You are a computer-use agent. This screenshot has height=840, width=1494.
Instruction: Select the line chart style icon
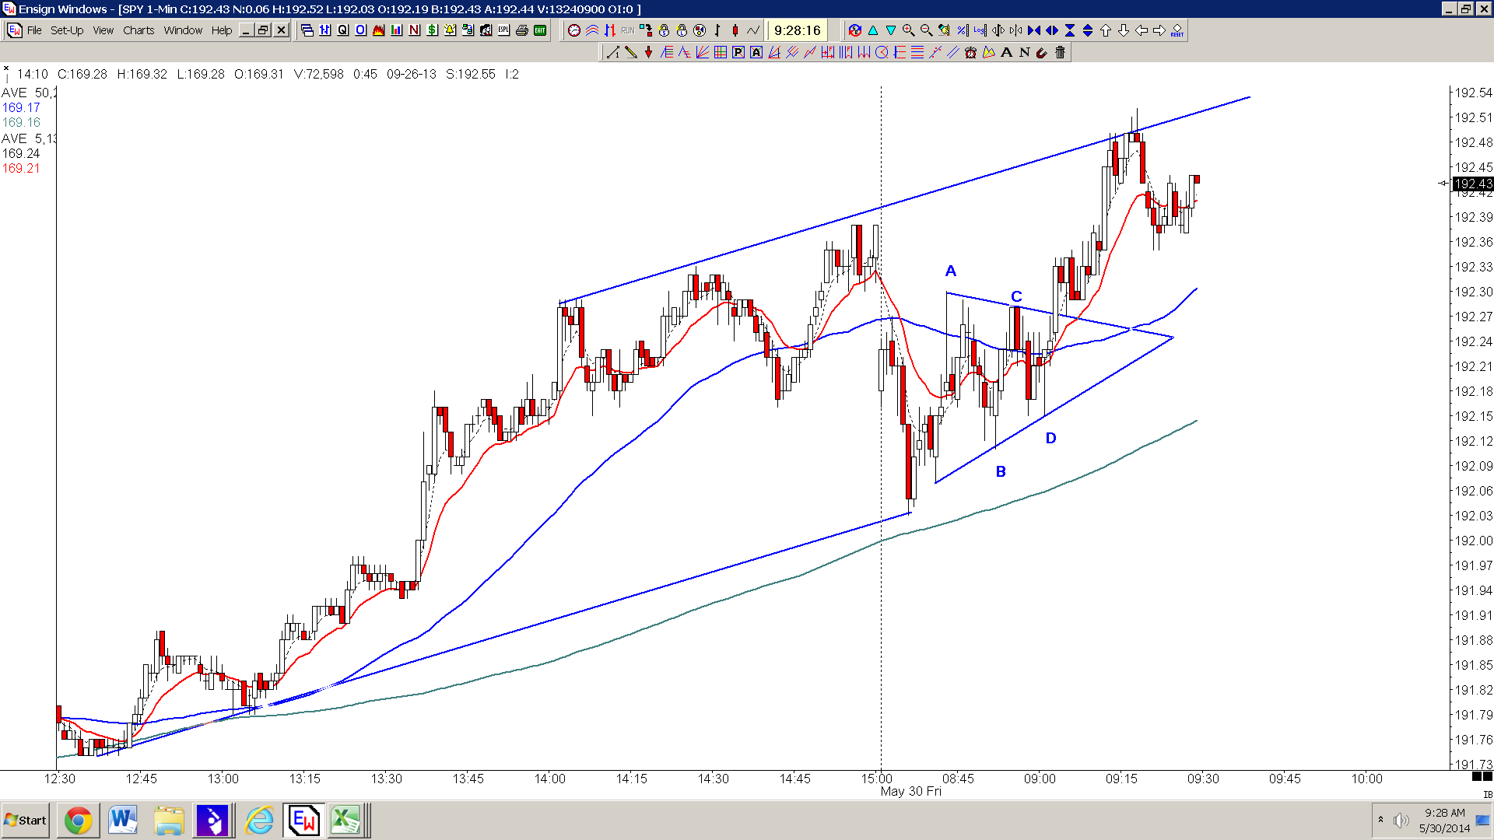pyautogui.click(x=753, y=30)
